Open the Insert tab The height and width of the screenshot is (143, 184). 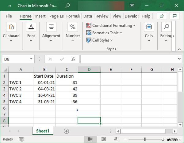coord(40,16)
